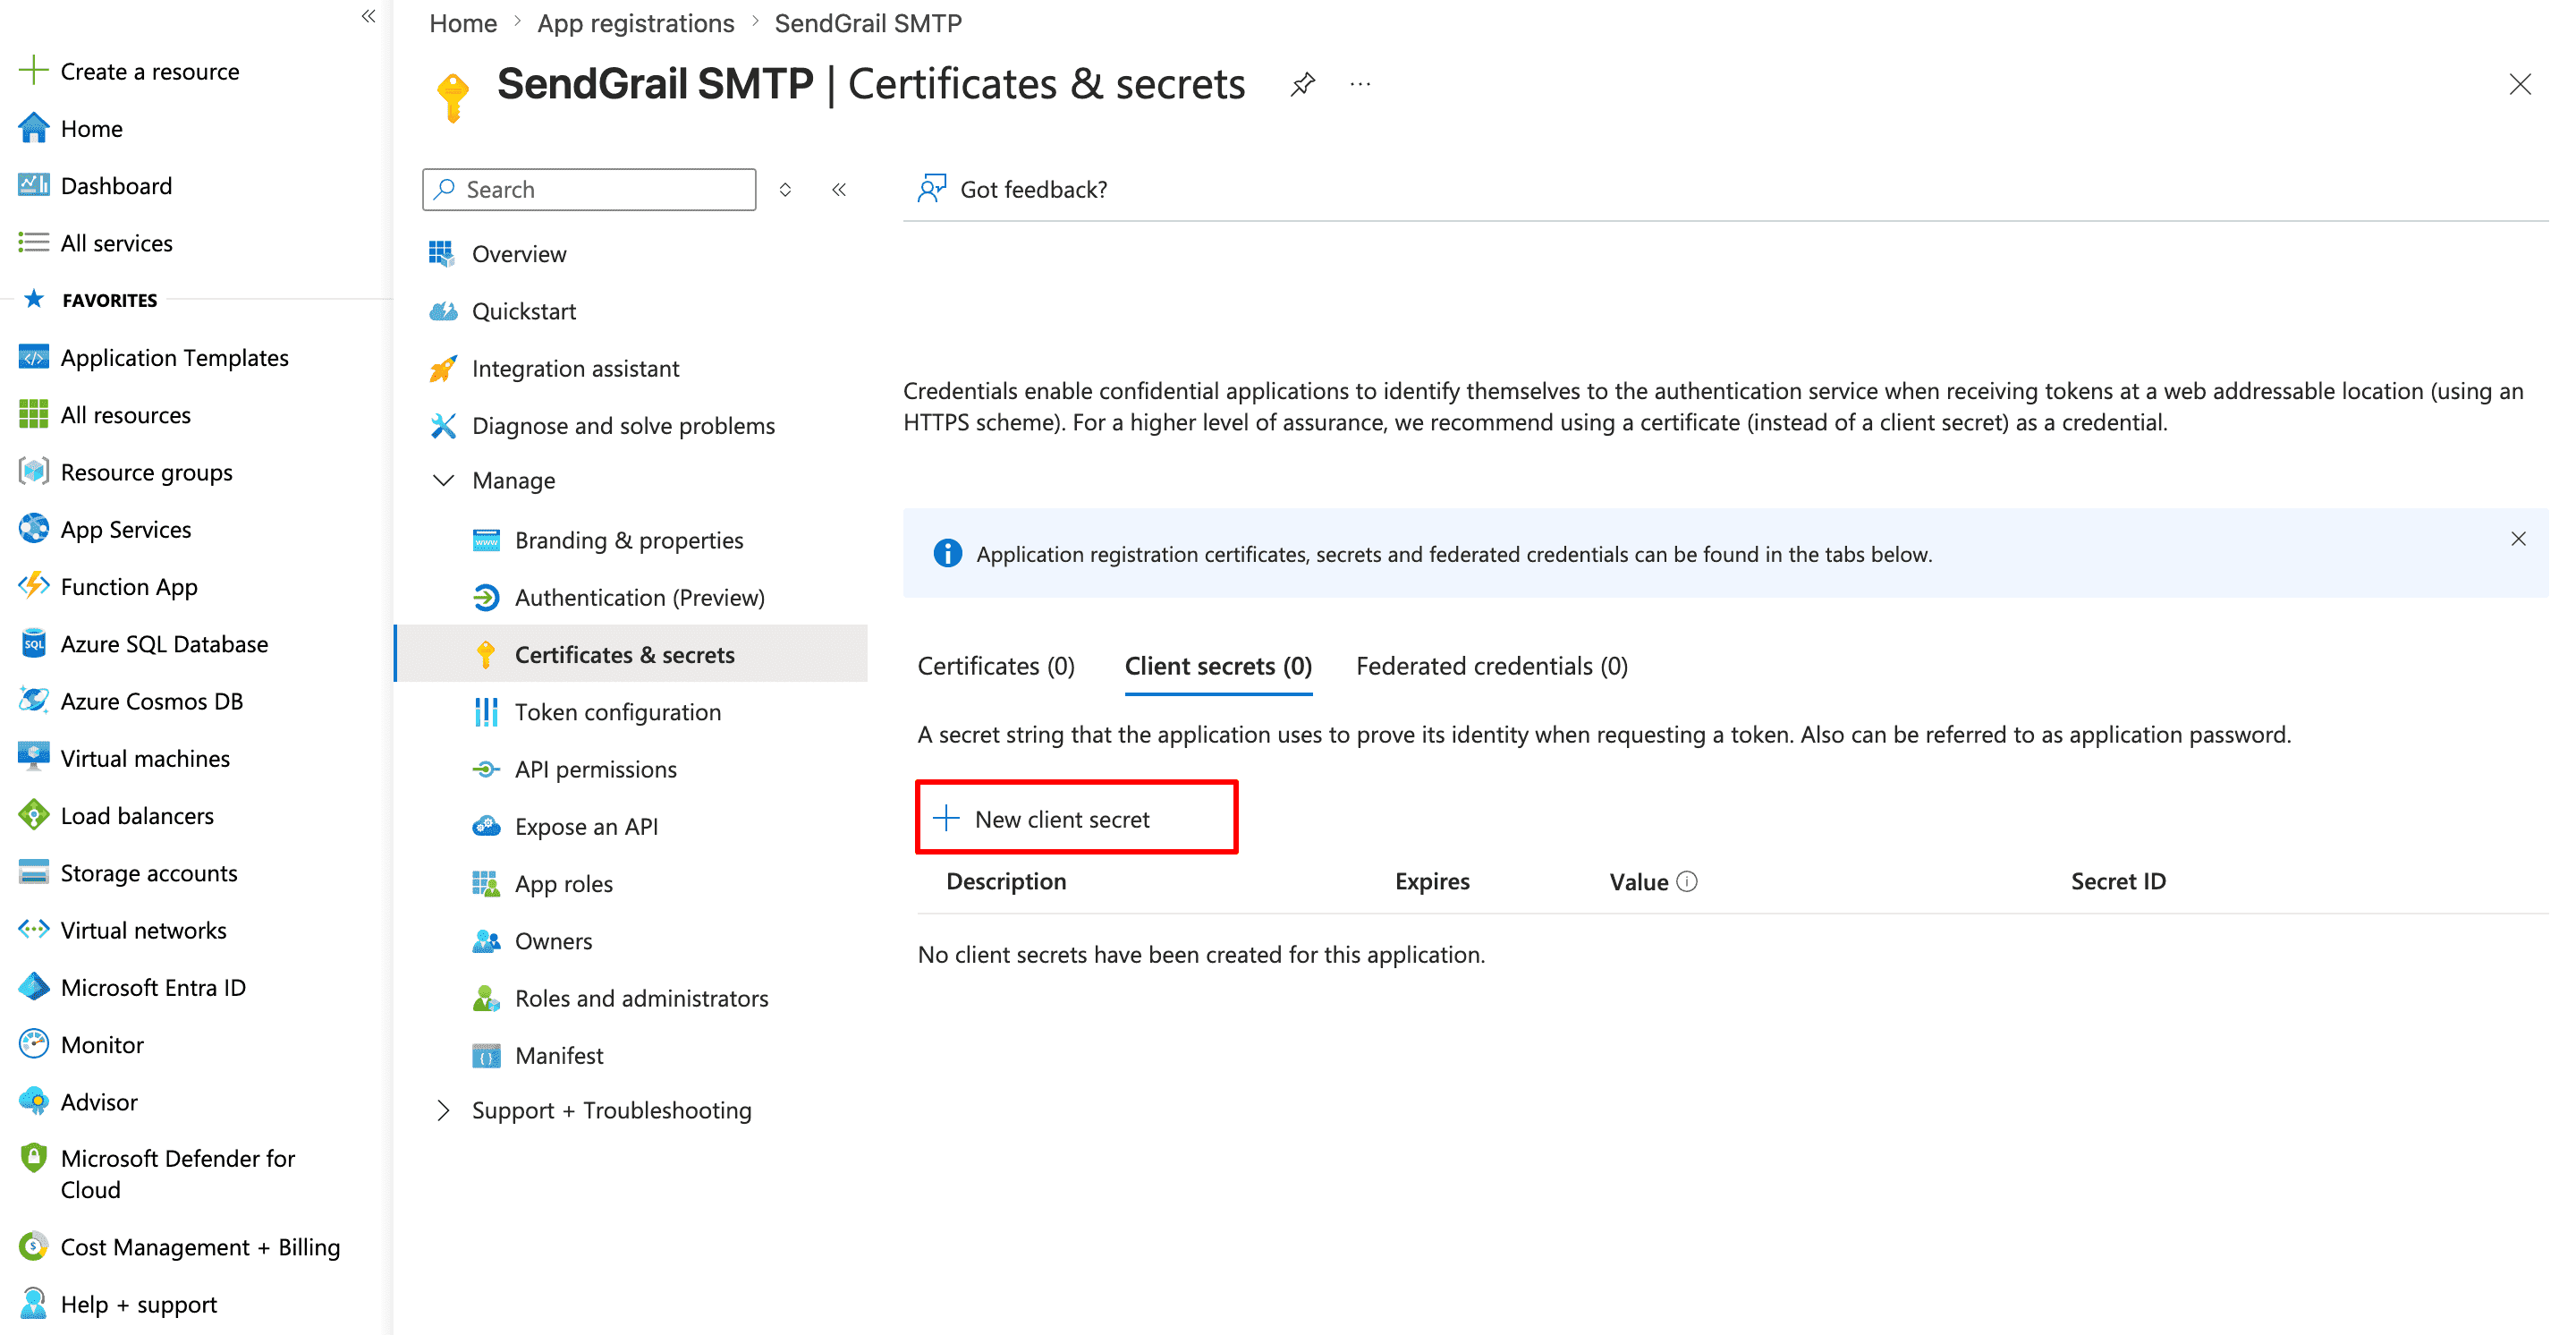The image size is (2576, 1335).
Task: Click New client secret button
Action: click(x=1076, y=817)
